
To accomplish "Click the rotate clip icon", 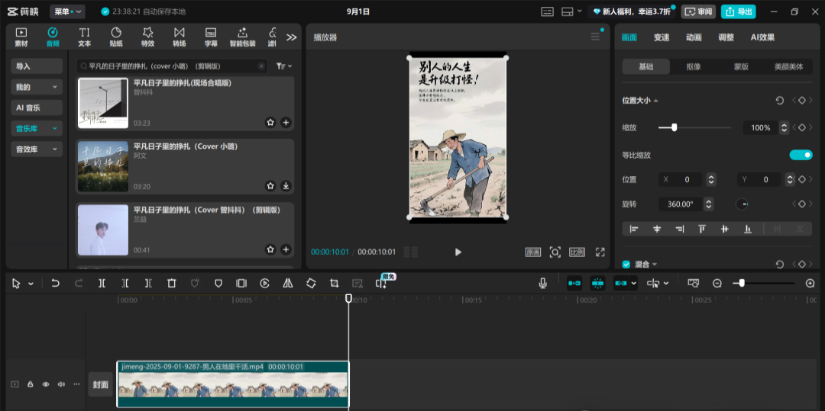I will (311, 284).
